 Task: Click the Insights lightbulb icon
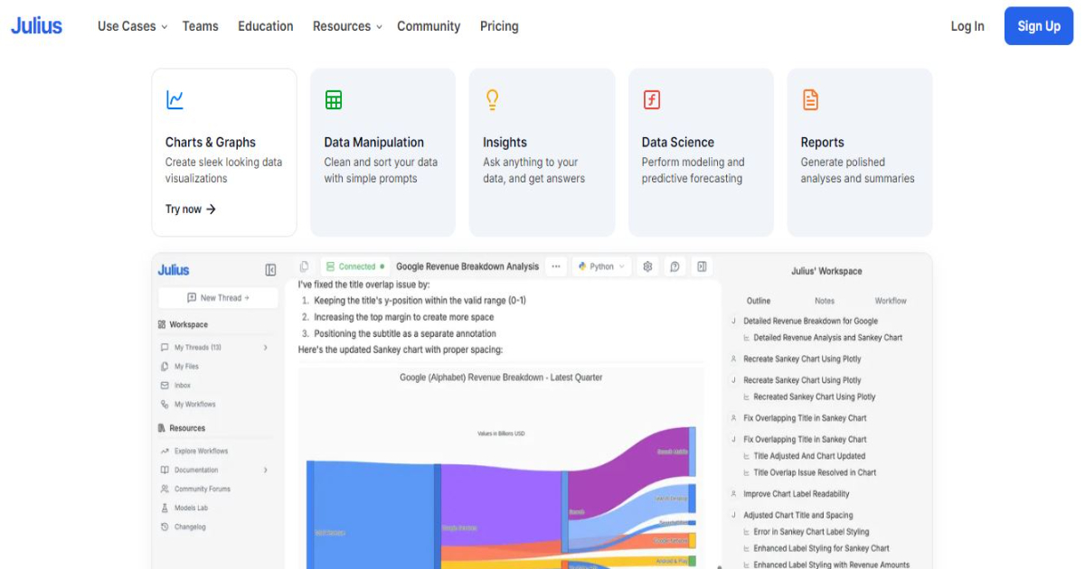click(492, 99)
